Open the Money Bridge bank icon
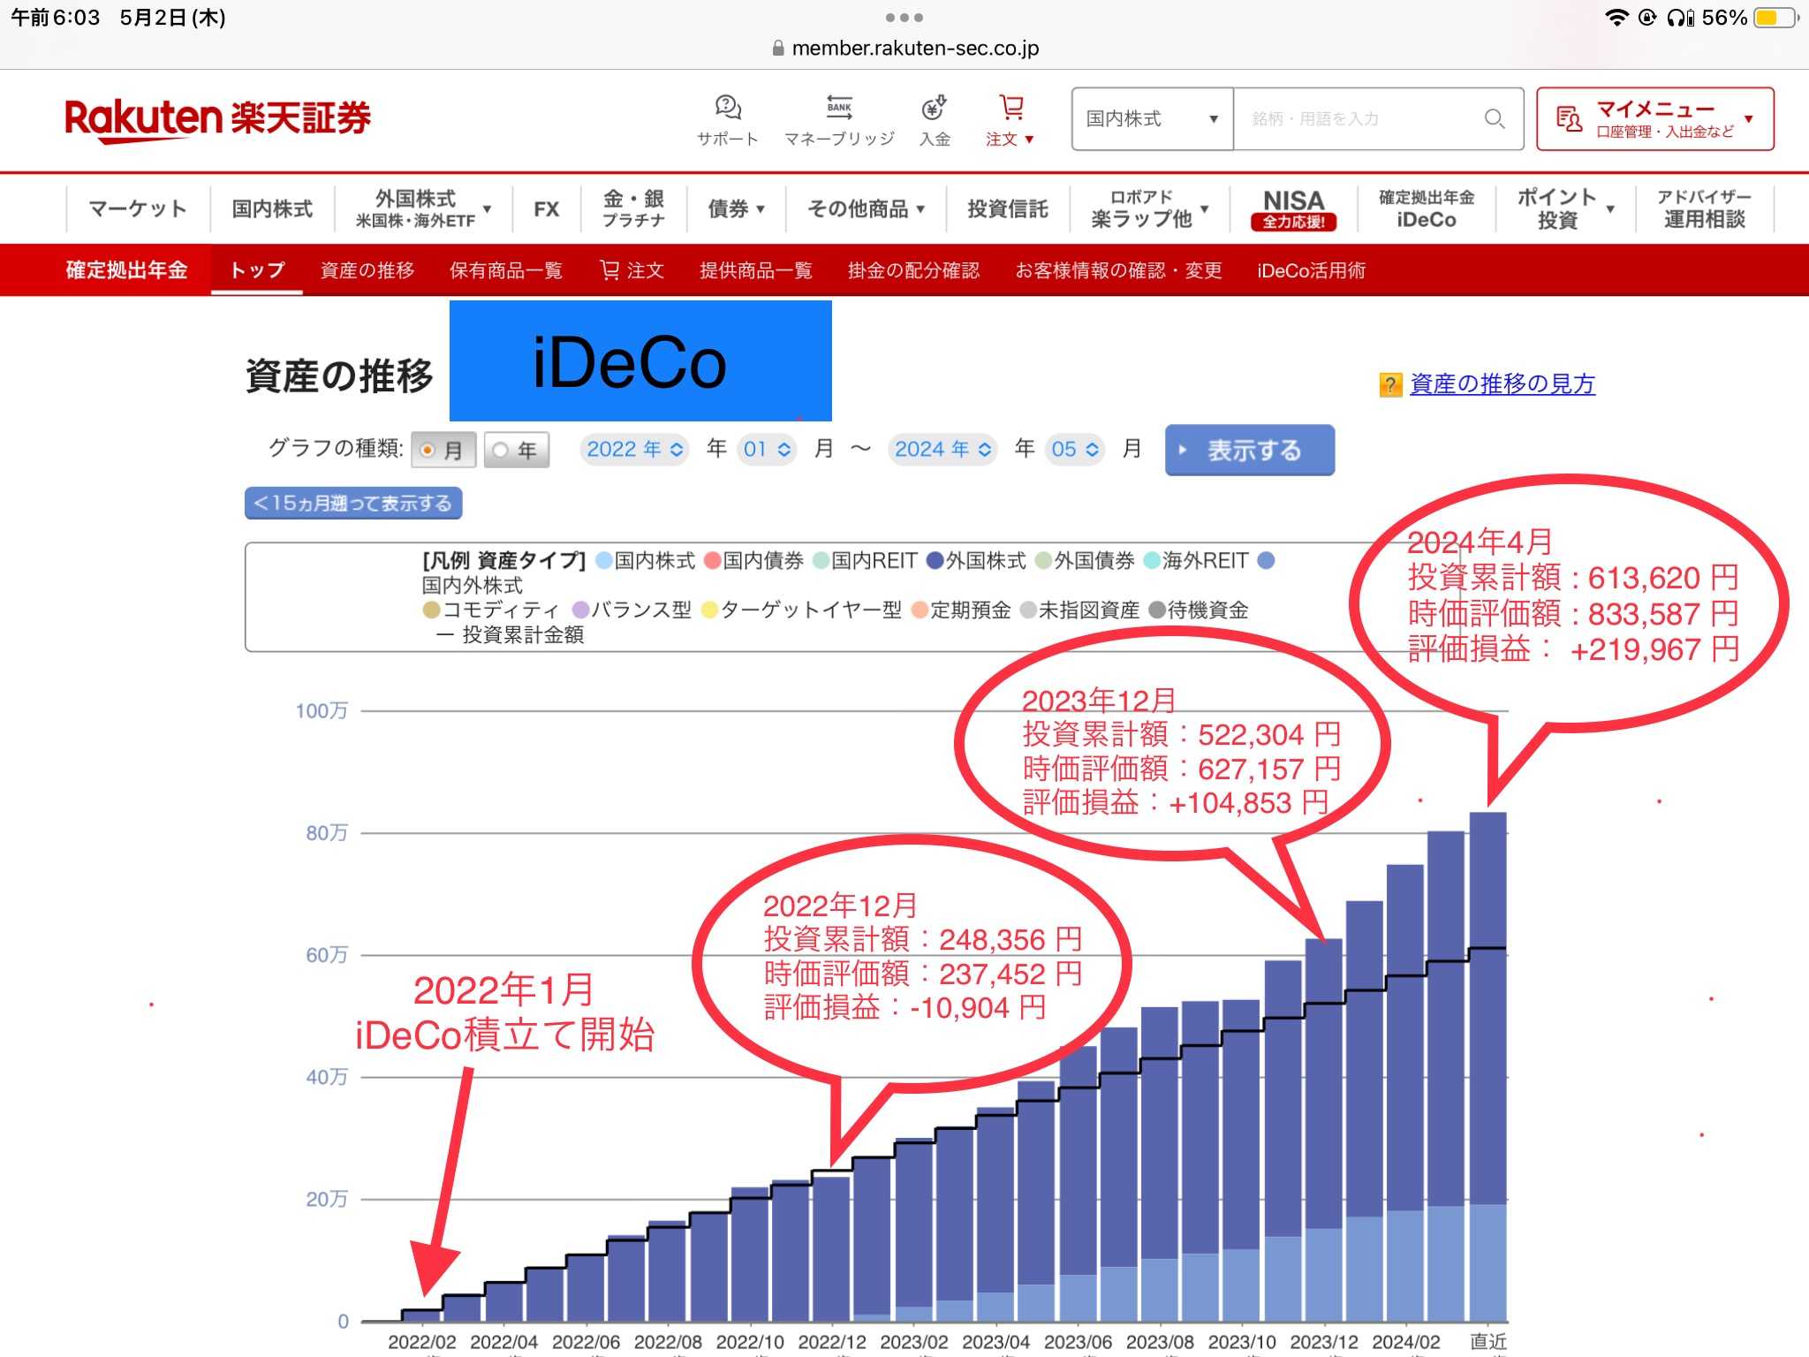The width and height of the screenshot is (1809, 1357). point(838,108)
